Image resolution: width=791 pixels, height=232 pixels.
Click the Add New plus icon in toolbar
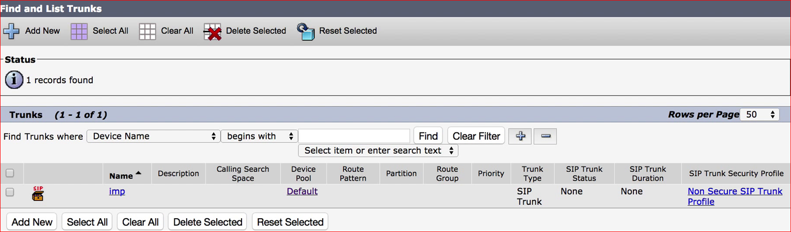tap(11, 31)
